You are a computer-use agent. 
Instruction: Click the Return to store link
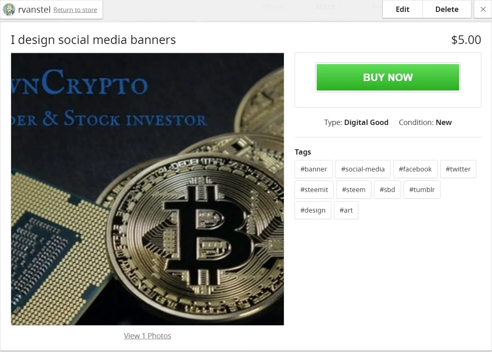75,10
